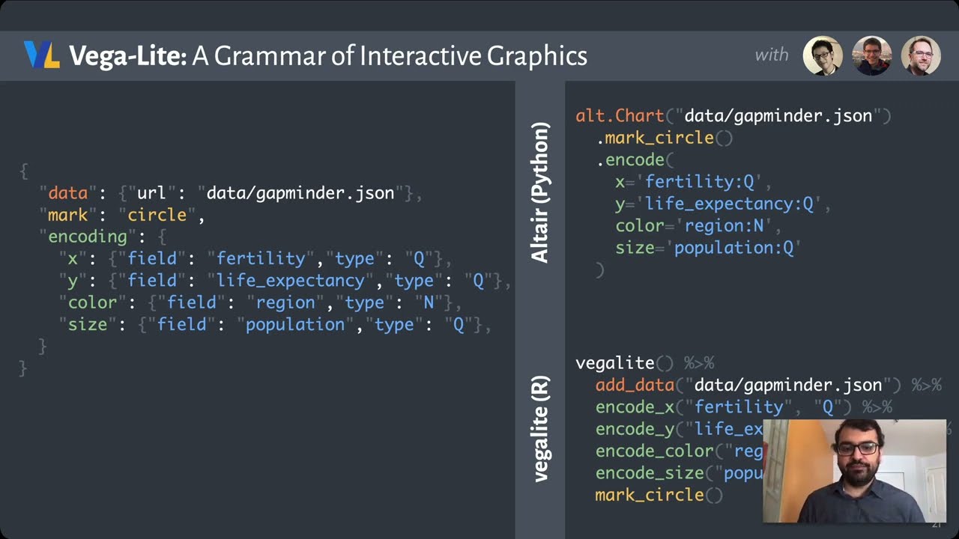Screen dimensions: 959x539
Task: Click the R 'mark_circle()' line
Action: [x=659, y=495]
